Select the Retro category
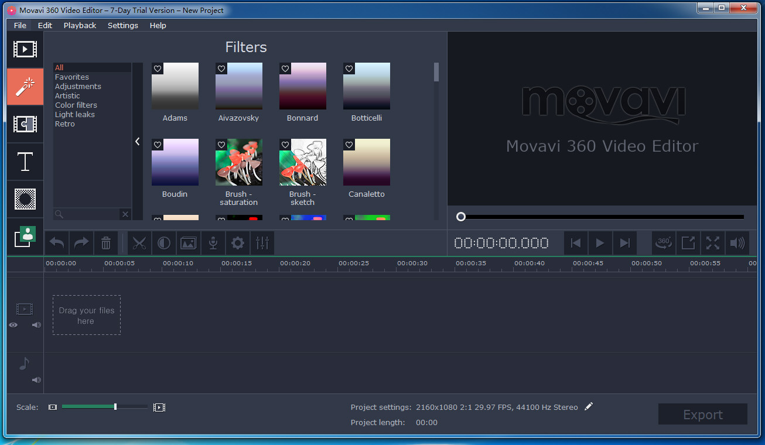 pos(65,124)
